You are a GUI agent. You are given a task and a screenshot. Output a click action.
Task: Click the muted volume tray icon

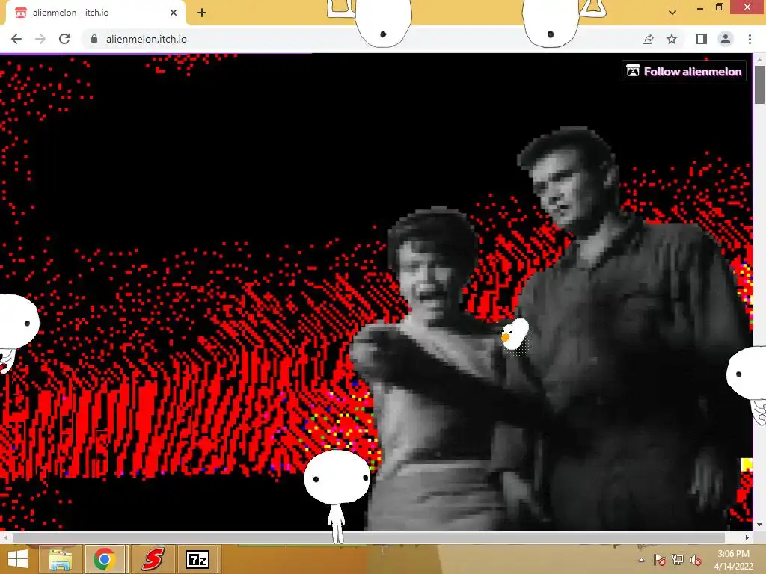[696, 560]
